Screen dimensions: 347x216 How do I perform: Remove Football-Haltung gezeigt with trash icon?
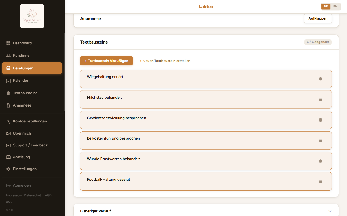click(x=320, y=181)
